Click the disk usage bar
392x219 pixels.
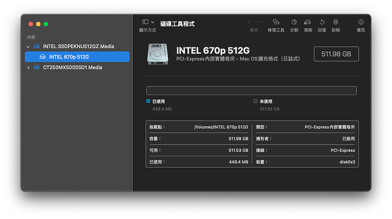[251, 90]
